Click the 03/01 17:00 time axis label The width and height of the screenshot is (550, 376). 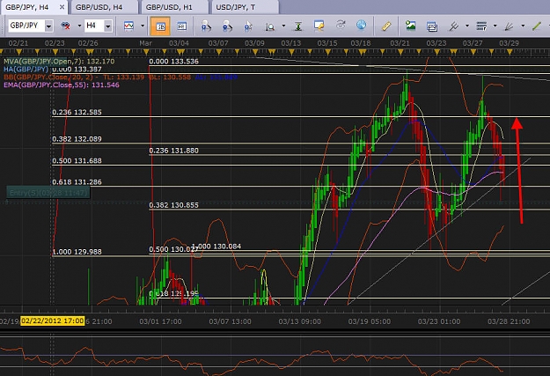point(160,321)
